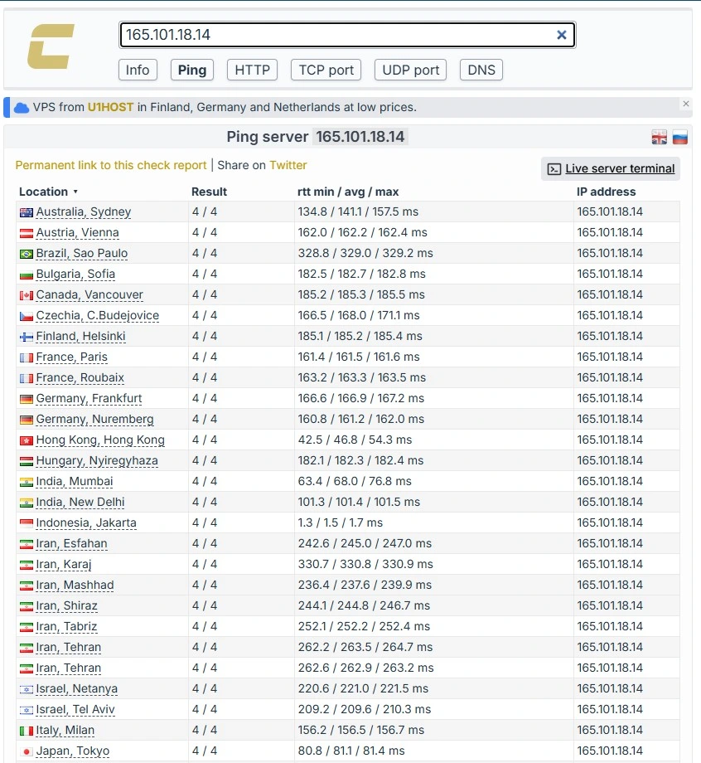Viewport: 701px width, 763px height.
Task: Click the gold site logo
Action: click(51, 46)
